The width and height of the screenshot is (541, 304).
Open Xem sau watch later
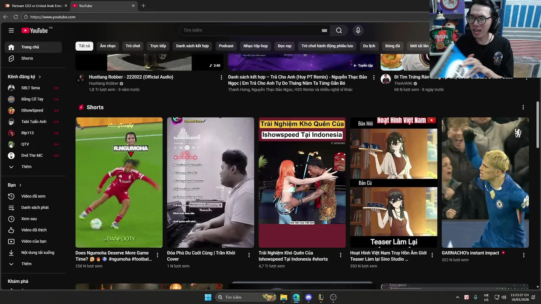(x=33, y=219)
